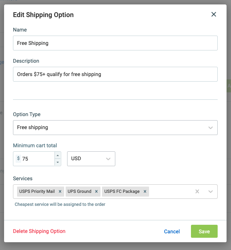Delete this shipping option
Viewport: 231px width, 250px height.
pyautogui.click(x=39, y=231)
